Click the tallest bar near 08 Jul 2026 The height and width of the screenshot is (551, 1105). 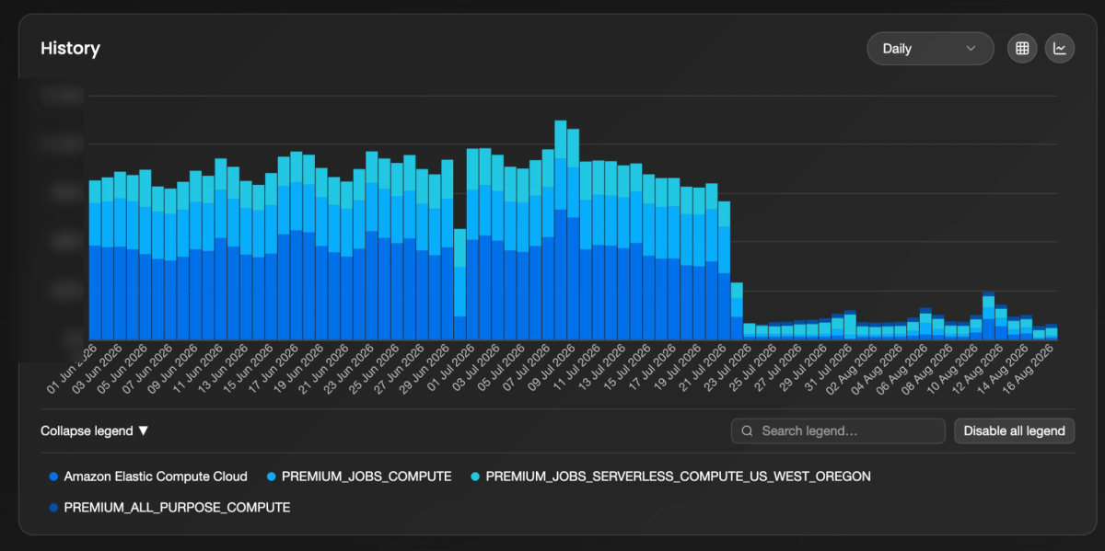[561, 230]
